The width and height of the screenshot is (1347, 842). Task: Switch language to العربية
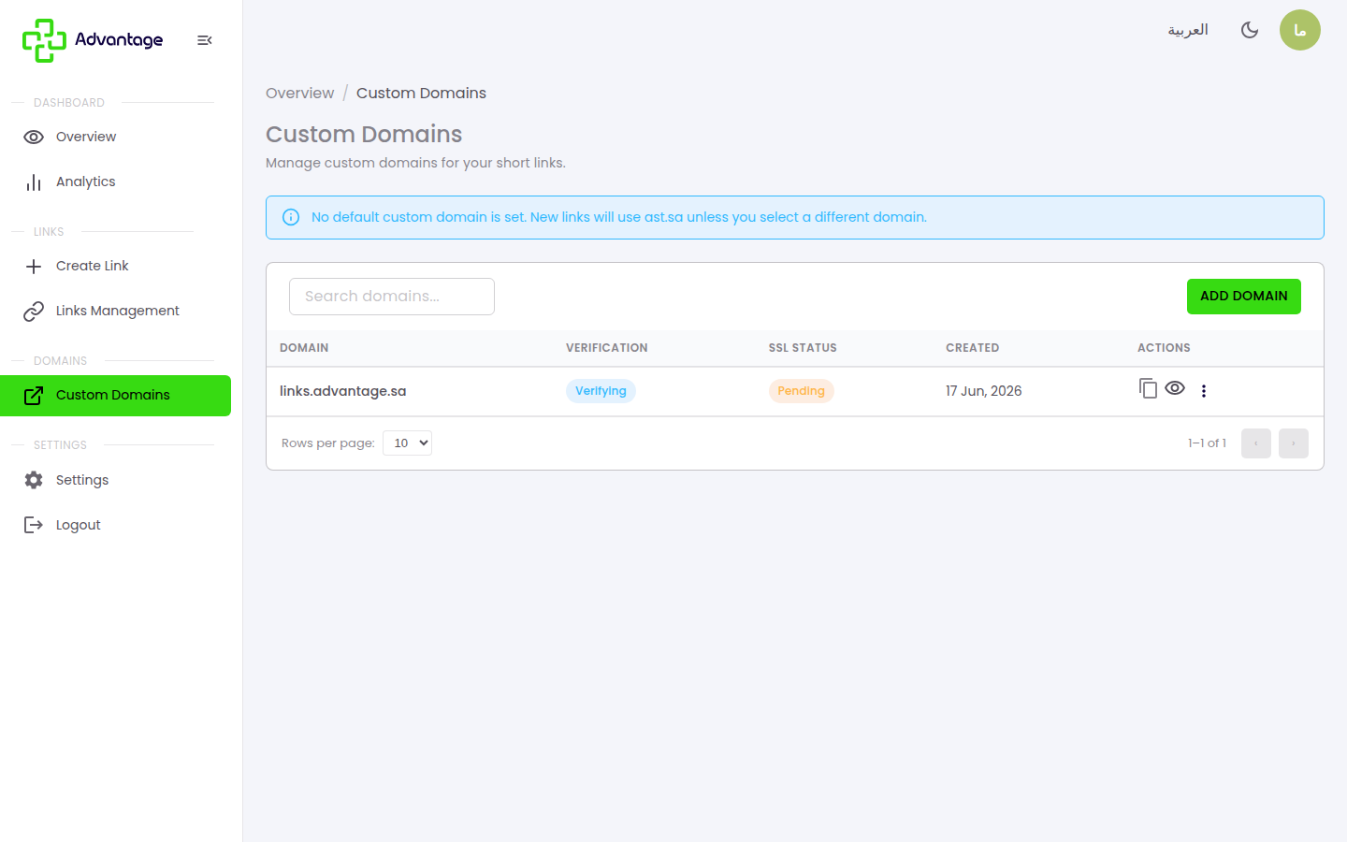coord(1188,30)
